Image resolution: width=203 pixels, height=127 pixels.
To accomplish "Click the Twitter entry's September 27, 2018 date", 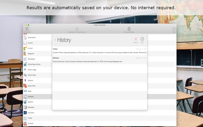I will pyautogui.click(x=141, y=49).
